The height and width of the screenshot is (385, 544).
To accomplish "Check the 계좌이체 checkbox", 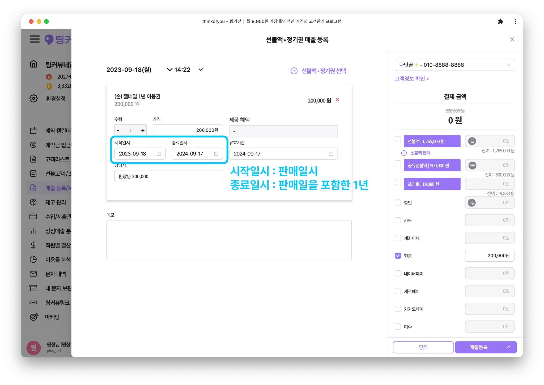I will (x=398, y=238).
